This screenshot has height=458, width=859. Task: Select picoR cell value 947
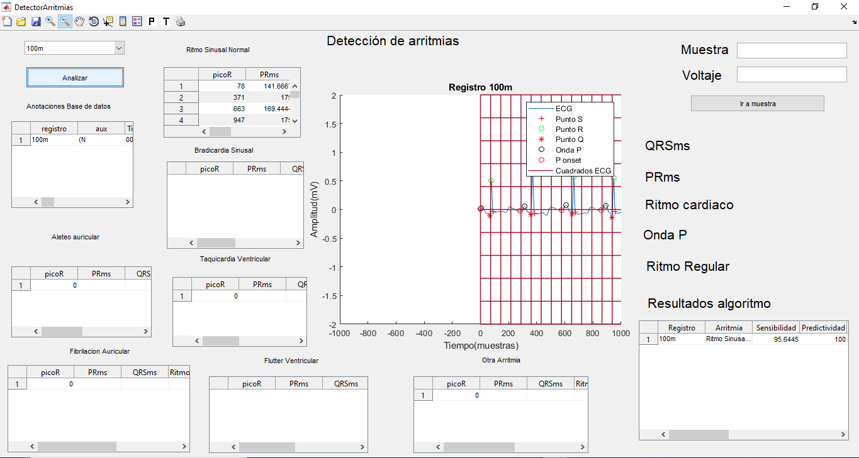point(222,120)
